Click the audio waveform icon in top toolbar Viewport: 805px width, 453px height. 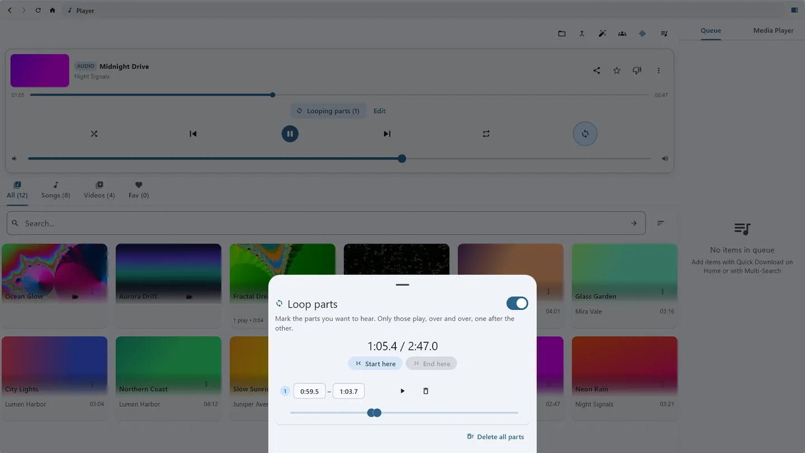pyautogui.click(x=642, y=34)
